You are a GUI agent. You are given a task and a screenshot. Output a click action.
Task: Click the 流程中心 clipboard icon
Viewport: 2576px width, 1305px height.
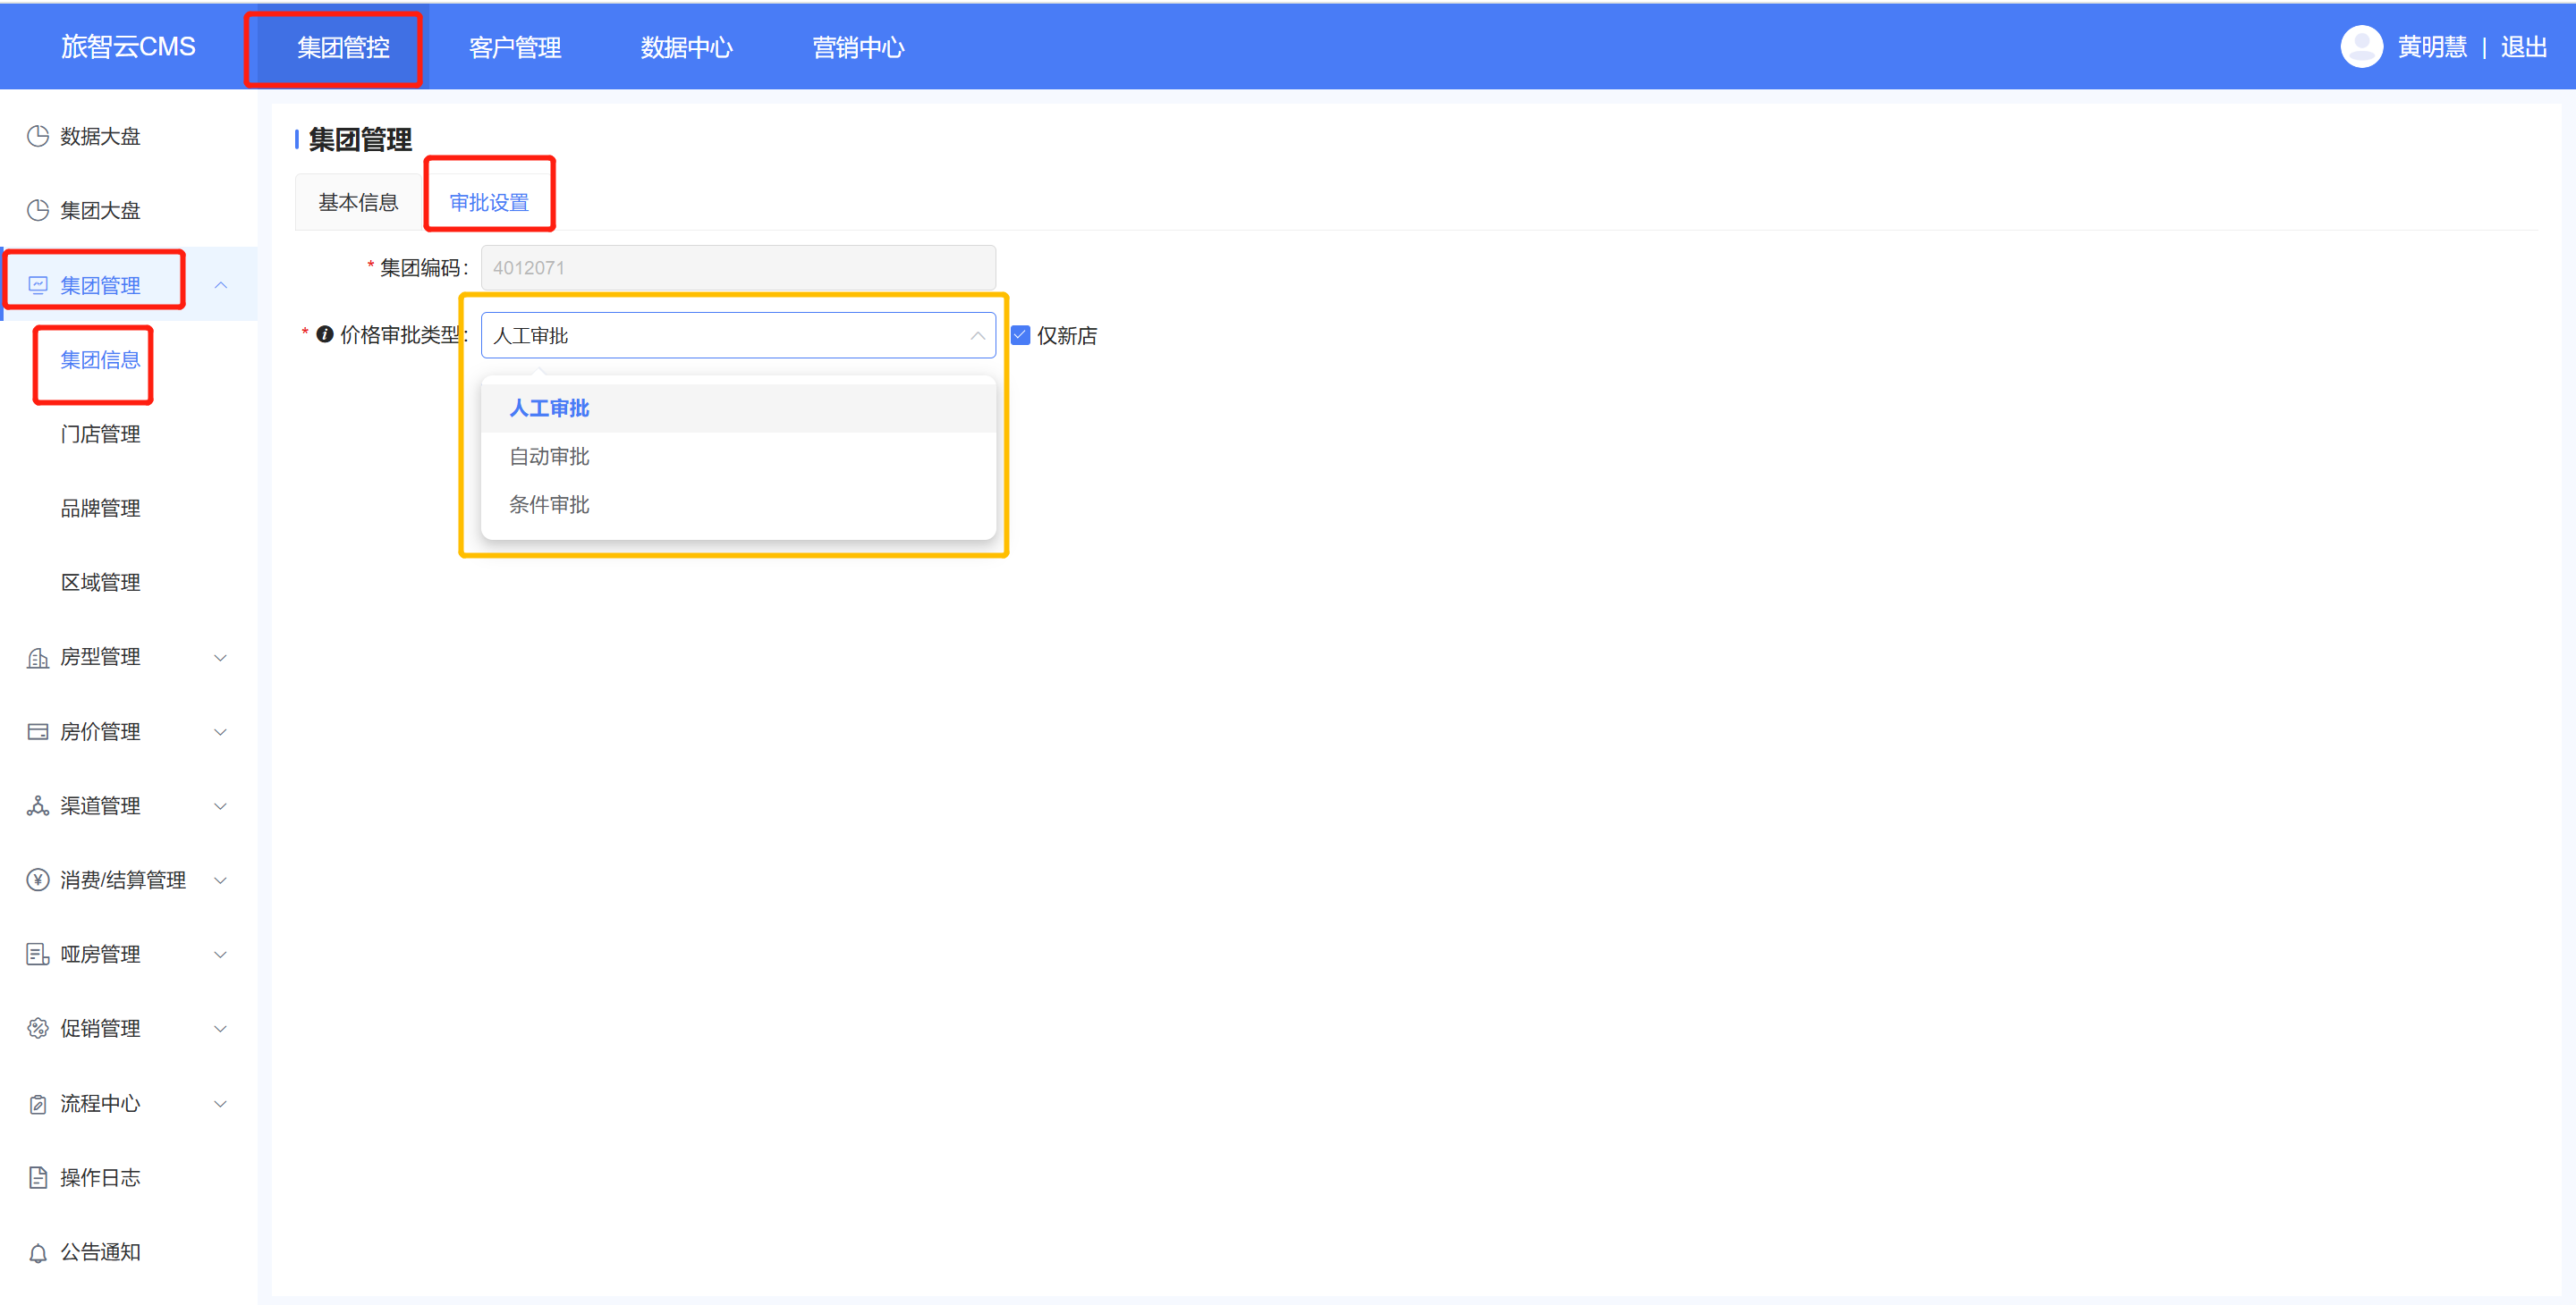click(38, 1103)
